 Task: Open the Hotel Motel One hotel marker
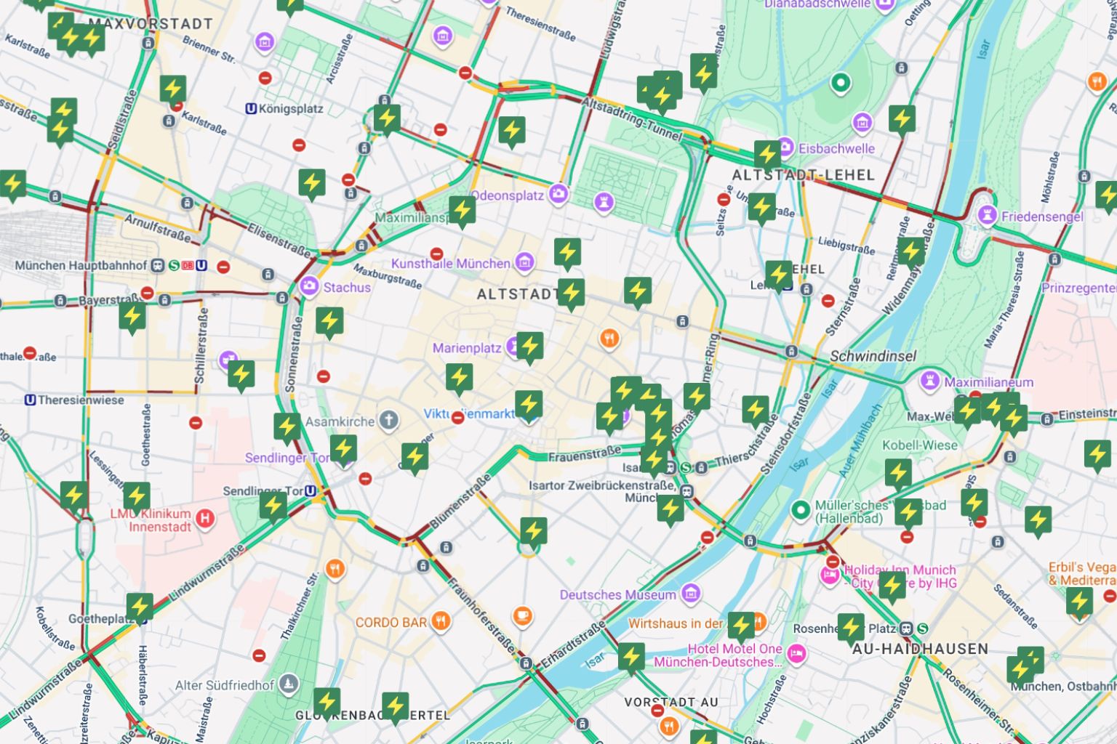pos(797,652)
